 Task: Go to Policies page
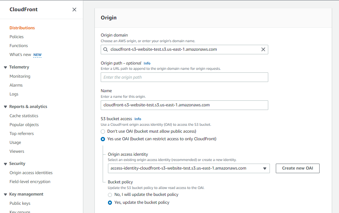[x=16, y=37]
